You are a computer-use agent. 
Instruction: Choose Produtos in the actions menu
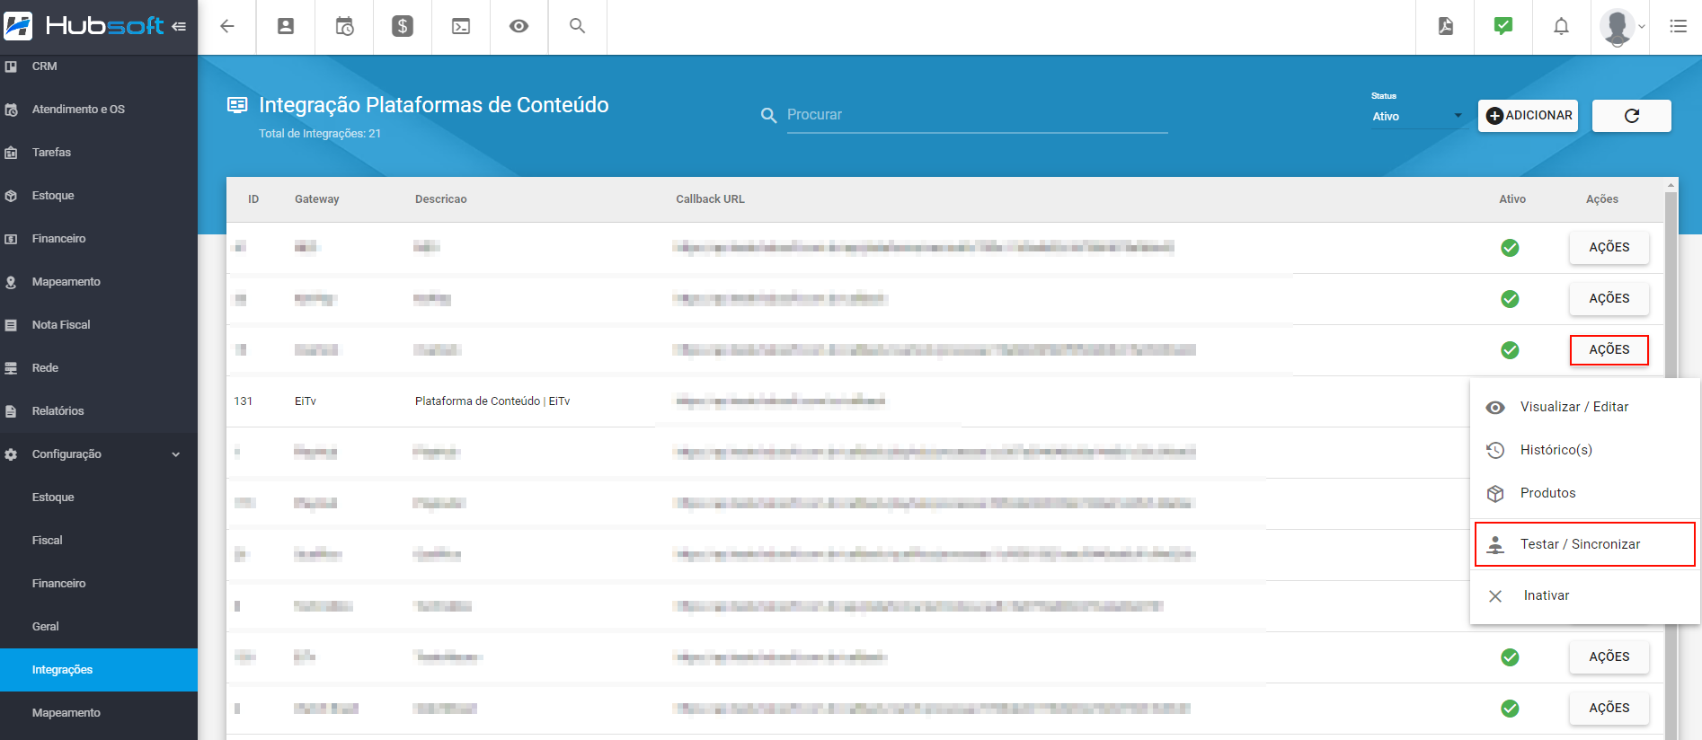coord(1585,493)
